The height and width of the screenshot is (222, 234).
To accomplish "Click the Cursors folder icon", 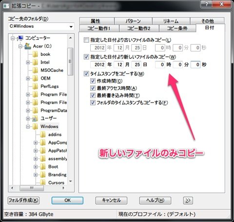I will (x=43, y=182).
